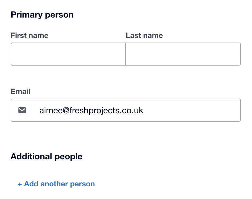Click the word 'person' in the Add link
Screen dimensions: 252x199
(84, 184)
